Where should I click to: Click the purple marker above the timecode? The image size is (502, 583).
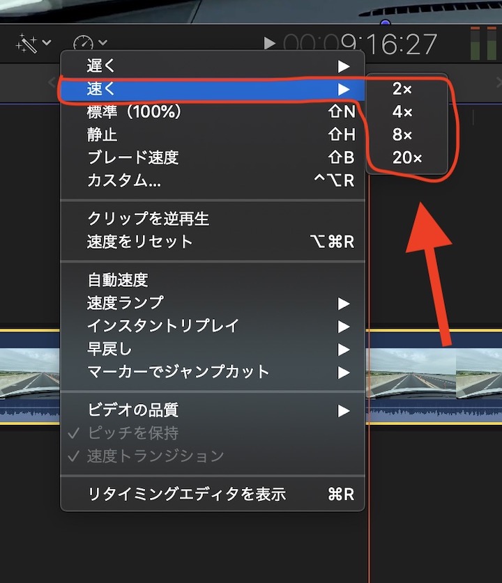pyautogui.click(x=386, y=23)
